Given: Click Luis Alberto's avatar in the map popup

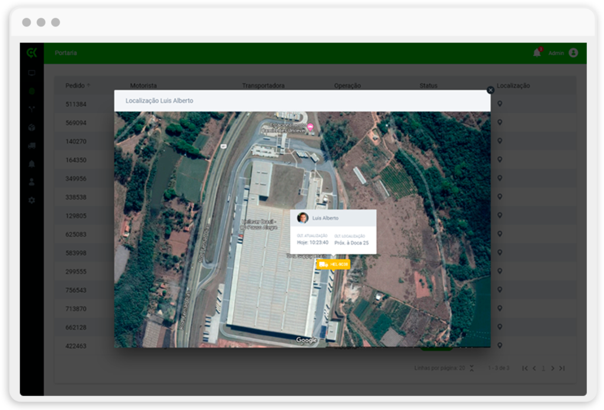Looking at the screenshot, I should [303, 218].
